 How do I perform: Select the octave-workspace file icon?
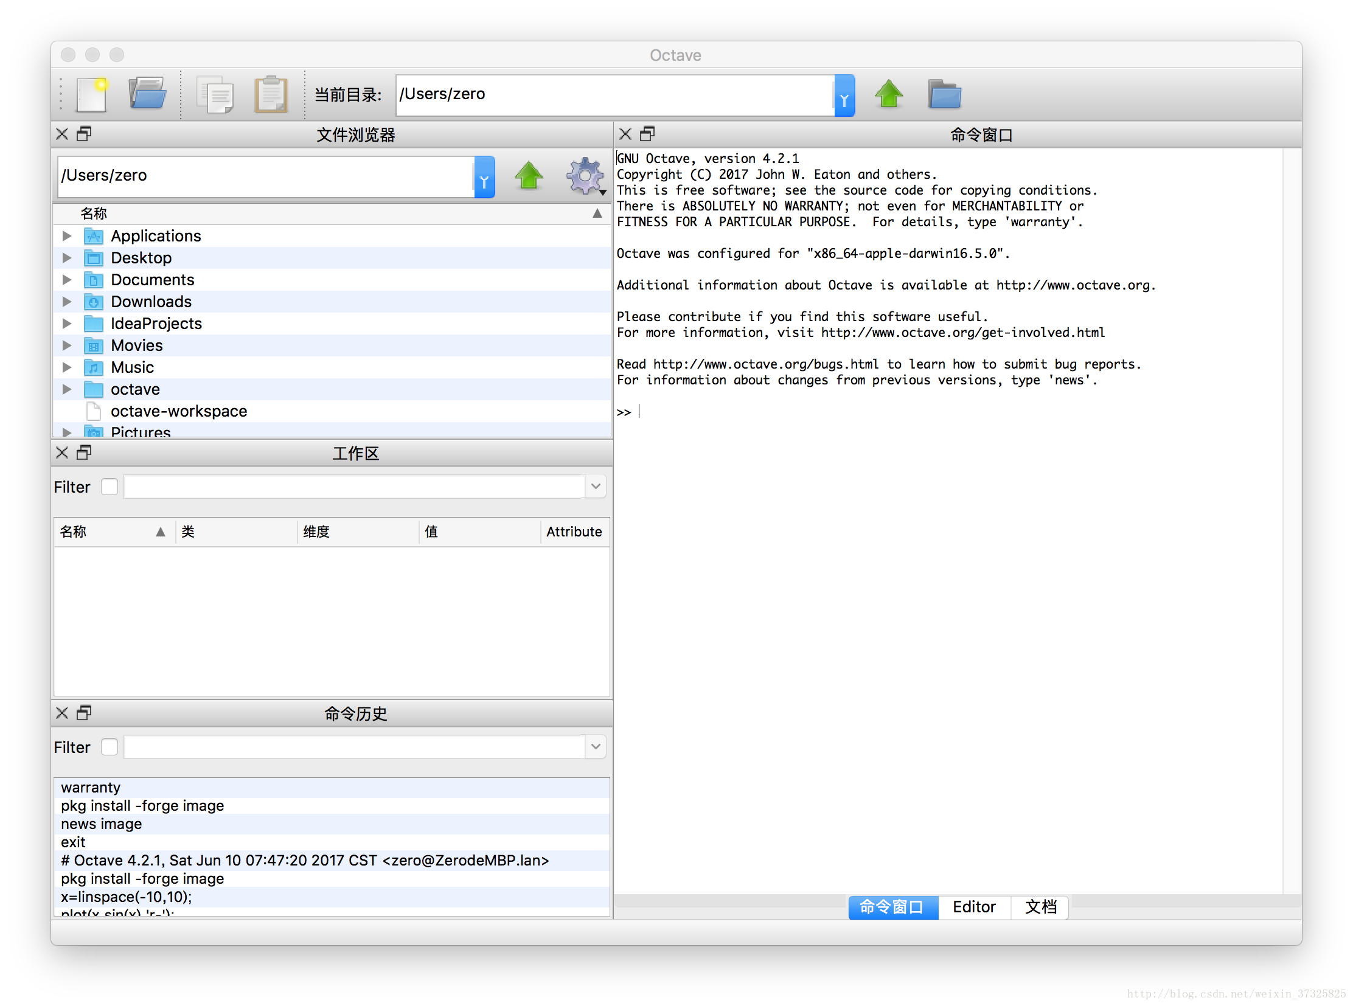(x=93, y=412)
